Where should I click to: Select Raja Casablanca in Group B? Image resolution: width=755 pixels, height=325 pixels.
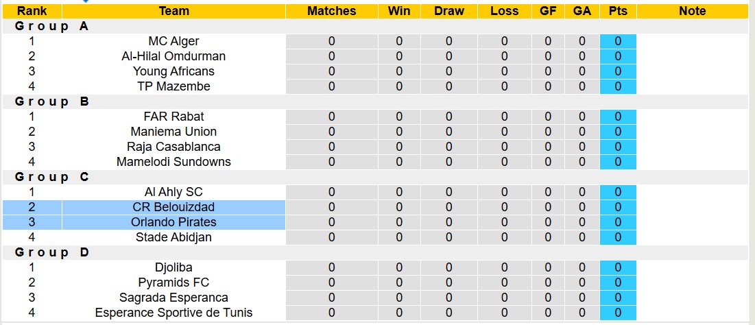tap(173, 147)
